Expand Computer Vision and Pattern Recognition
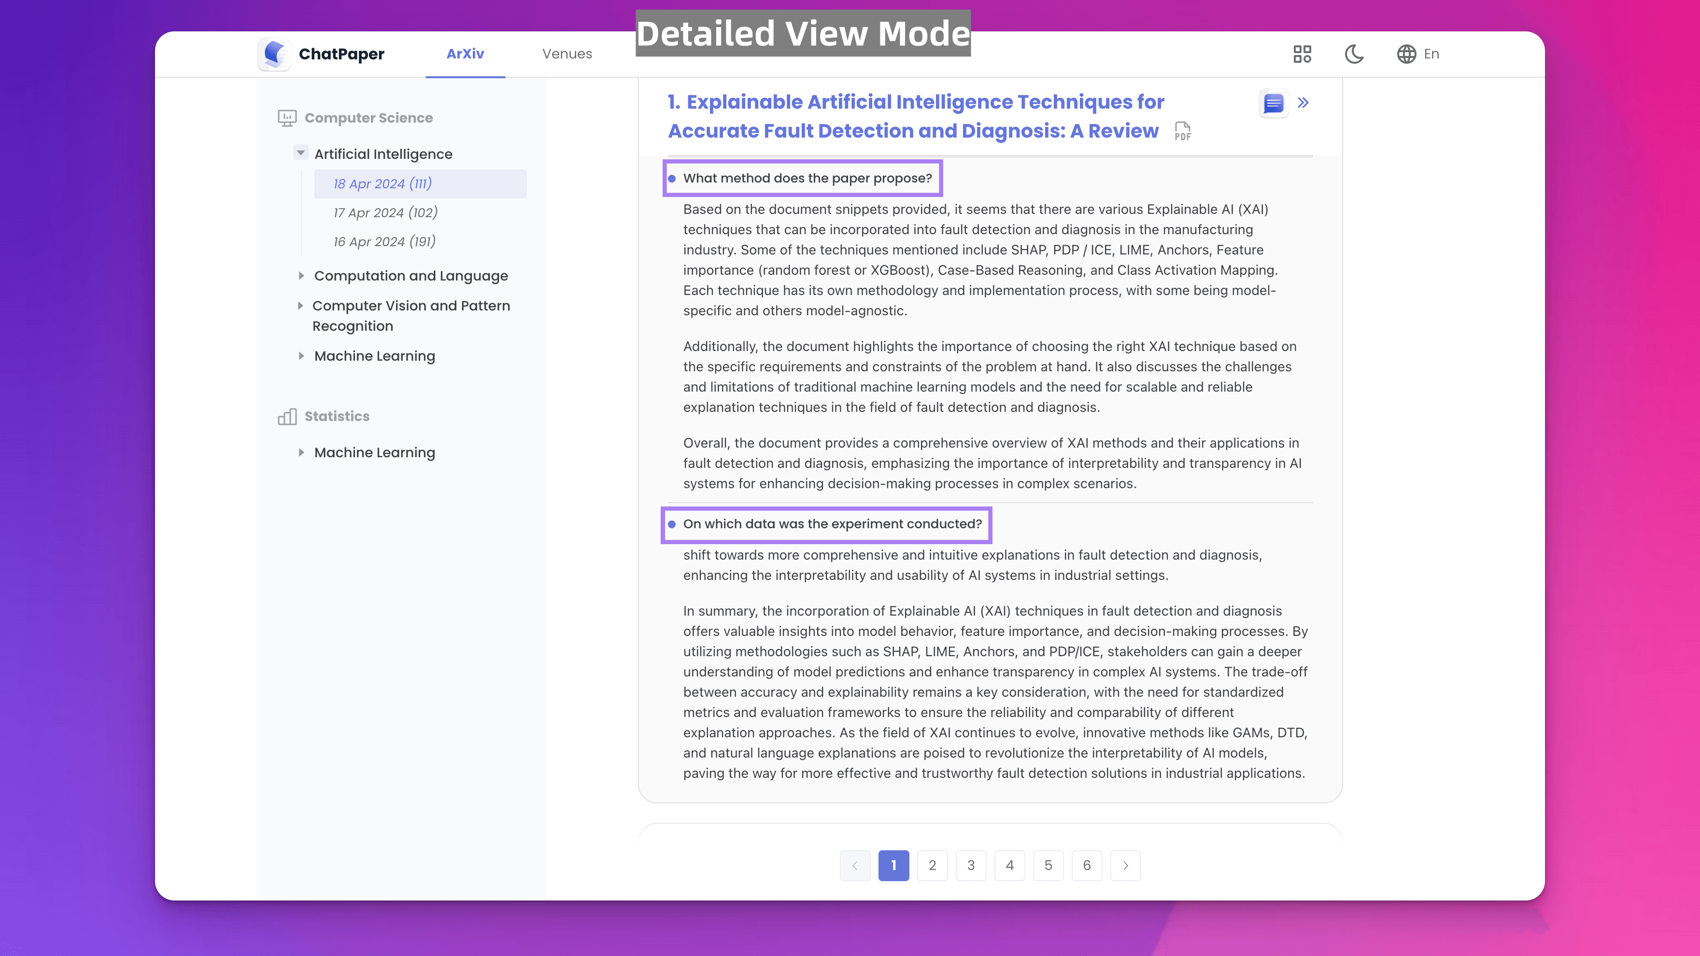This screenshot has height=956, width=1700. 300,306
